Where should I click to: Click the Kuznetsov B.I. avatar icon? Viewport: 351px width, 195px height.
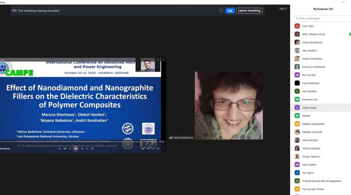point(297,99)
